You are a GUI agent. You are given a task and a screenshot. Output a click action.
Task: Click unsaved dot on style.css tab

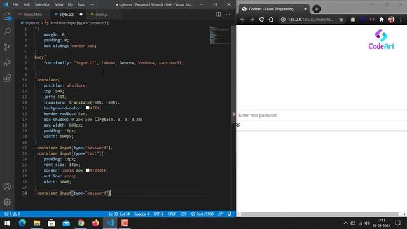click(81, 14)
